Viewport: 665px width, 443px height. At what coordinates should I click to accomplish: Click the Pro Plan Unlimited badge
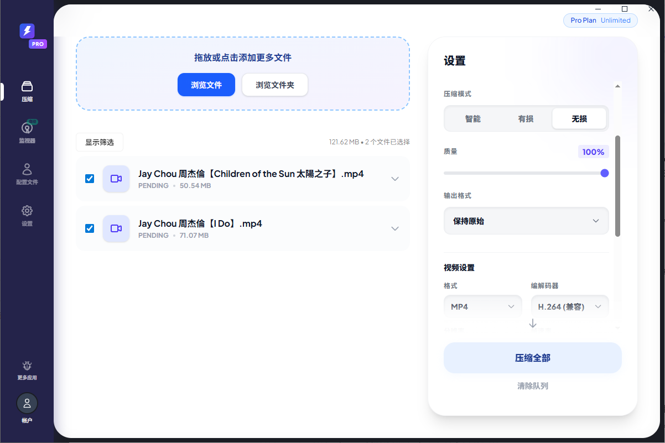[600, 20]
